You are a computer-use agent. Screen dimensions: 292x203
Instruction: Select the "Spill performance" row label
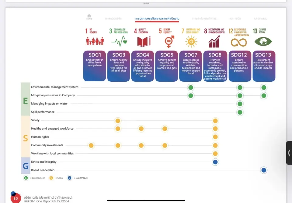(43, 112)
